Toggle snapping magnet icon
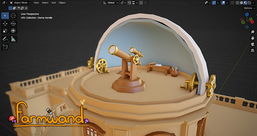The height and width of the screenshot is (136, 257). (130, 3)
